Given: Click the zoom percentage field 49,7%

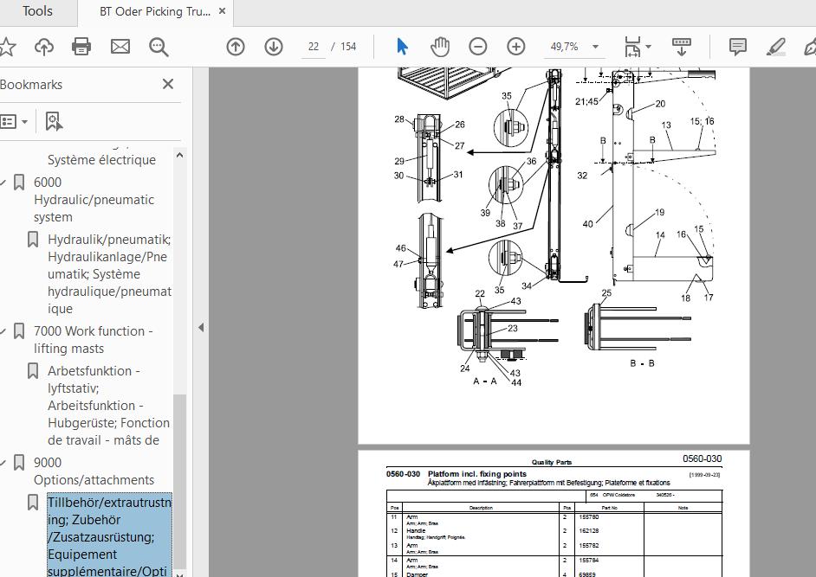Looking at the screenshot, I should [x=564, y=47].
